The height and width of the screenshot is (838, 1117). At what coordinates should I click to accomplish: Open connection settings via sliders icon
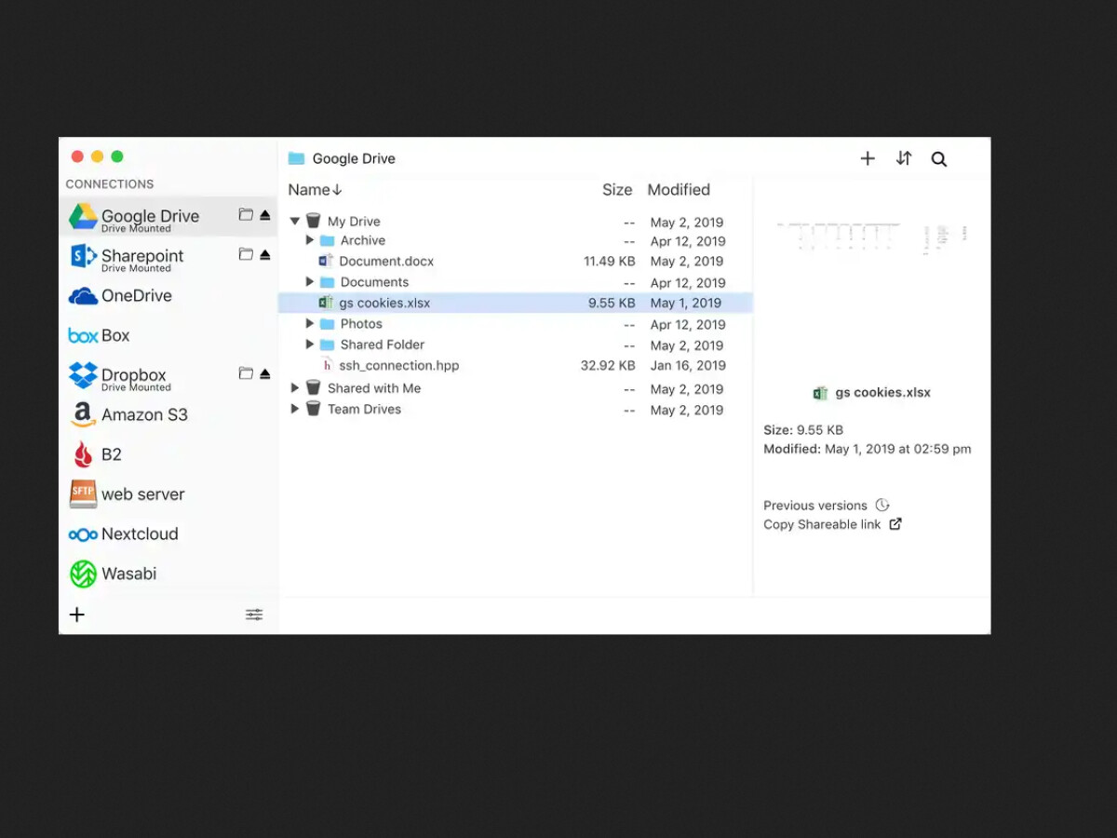(253, 615)
